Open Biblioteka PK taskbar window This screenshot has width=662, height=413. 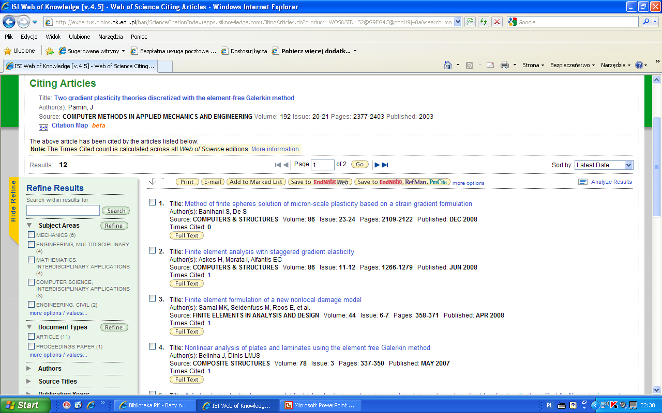click(154, 405)
